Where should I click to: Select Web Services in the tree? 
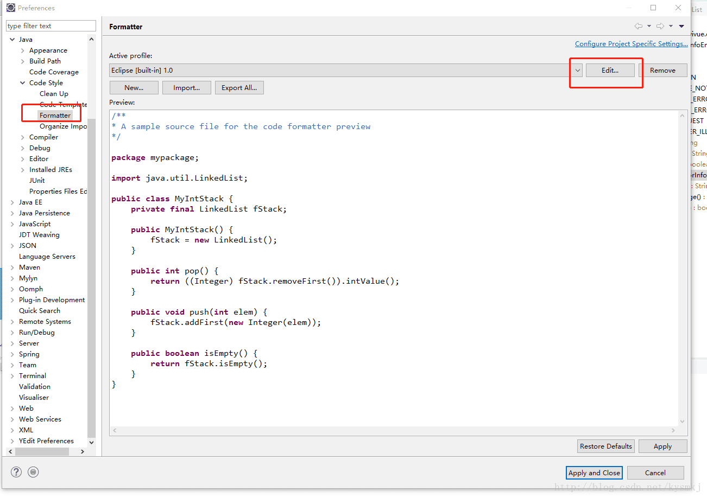coord(40,419)
